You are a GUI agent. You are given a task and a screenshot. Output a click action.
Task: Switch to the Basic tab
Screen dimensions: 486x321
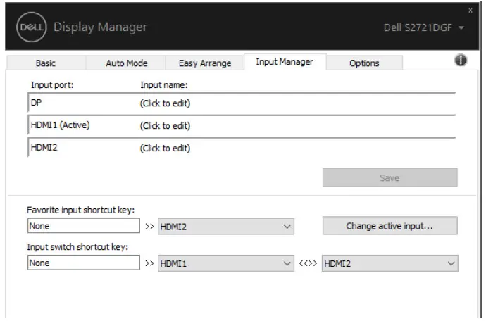(46, 63)
